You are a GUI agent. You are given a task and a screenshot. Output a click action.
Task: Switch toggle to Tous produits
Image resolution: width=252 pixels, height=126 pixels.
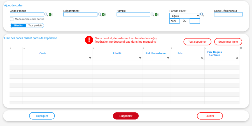(x=35, y=25)
